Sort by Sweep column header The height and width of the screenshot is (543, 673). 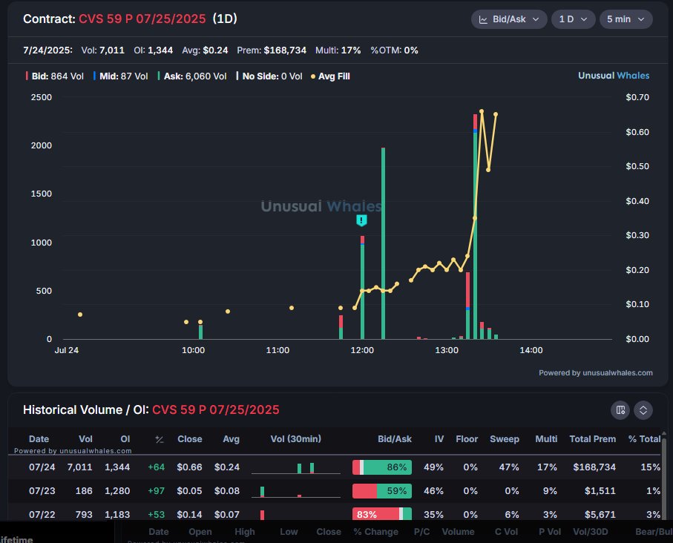point(505,439)
